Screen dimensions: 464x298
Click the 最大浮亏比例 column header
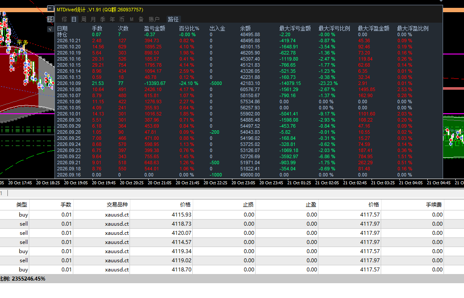tap(334, 28)
